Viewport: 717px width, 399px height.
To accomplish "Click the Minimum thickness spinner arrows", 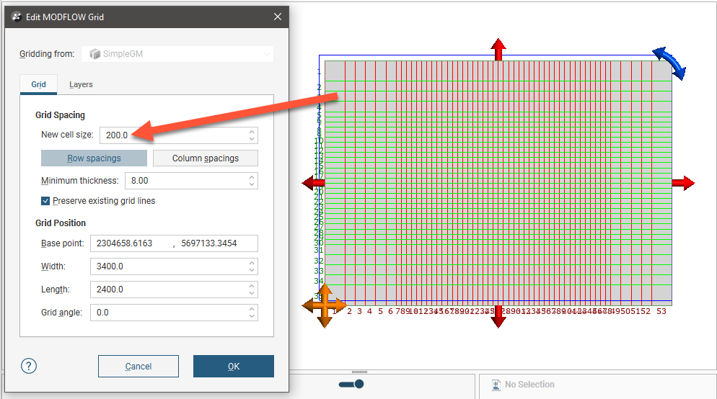I will (x=251, y=181).
